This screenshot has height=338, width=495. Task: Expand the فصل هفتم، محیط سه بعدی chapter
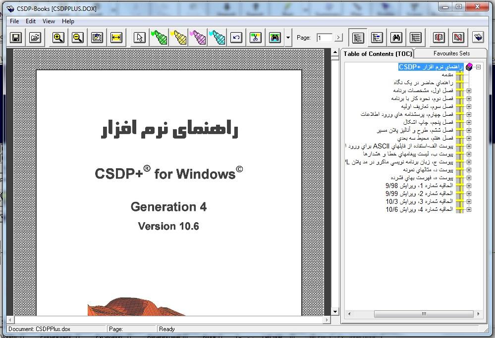pos(469,138)
